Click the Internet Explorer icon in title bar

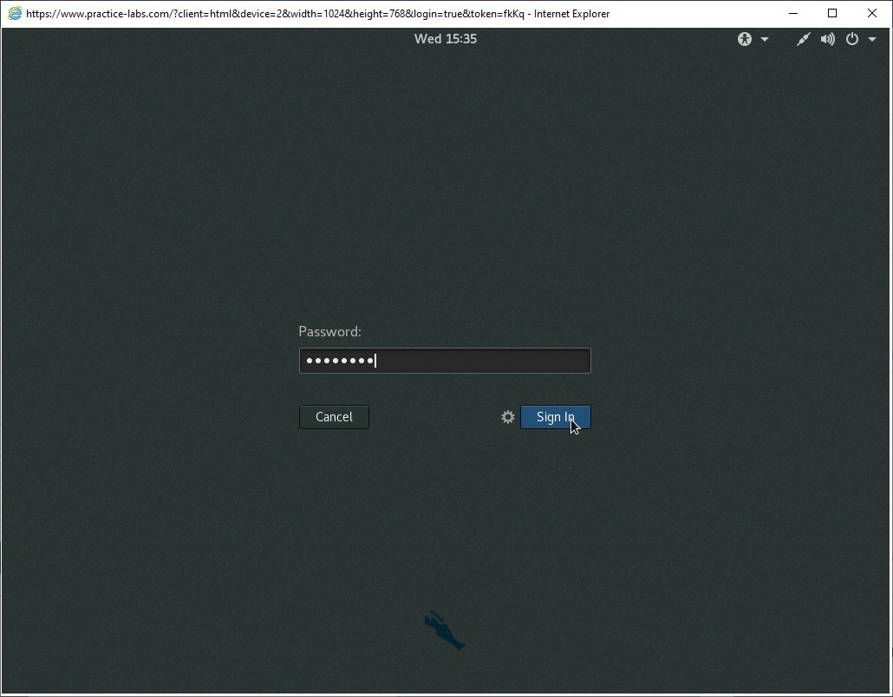pos(14,13)
